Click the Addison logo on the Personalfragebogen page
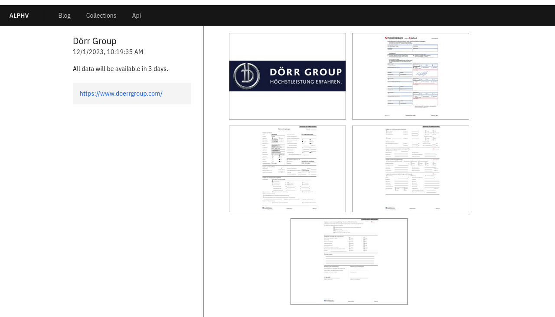Viewport: 555px width, 317px height. click(x=268, y=208)
